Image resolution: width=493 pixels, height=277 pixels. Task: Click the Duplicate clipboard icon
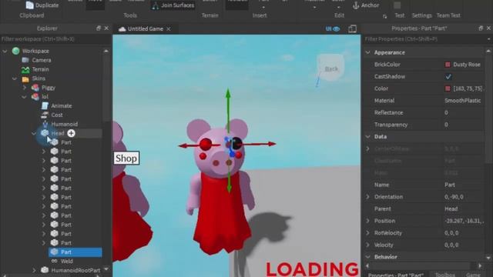(x=29, y=5)
